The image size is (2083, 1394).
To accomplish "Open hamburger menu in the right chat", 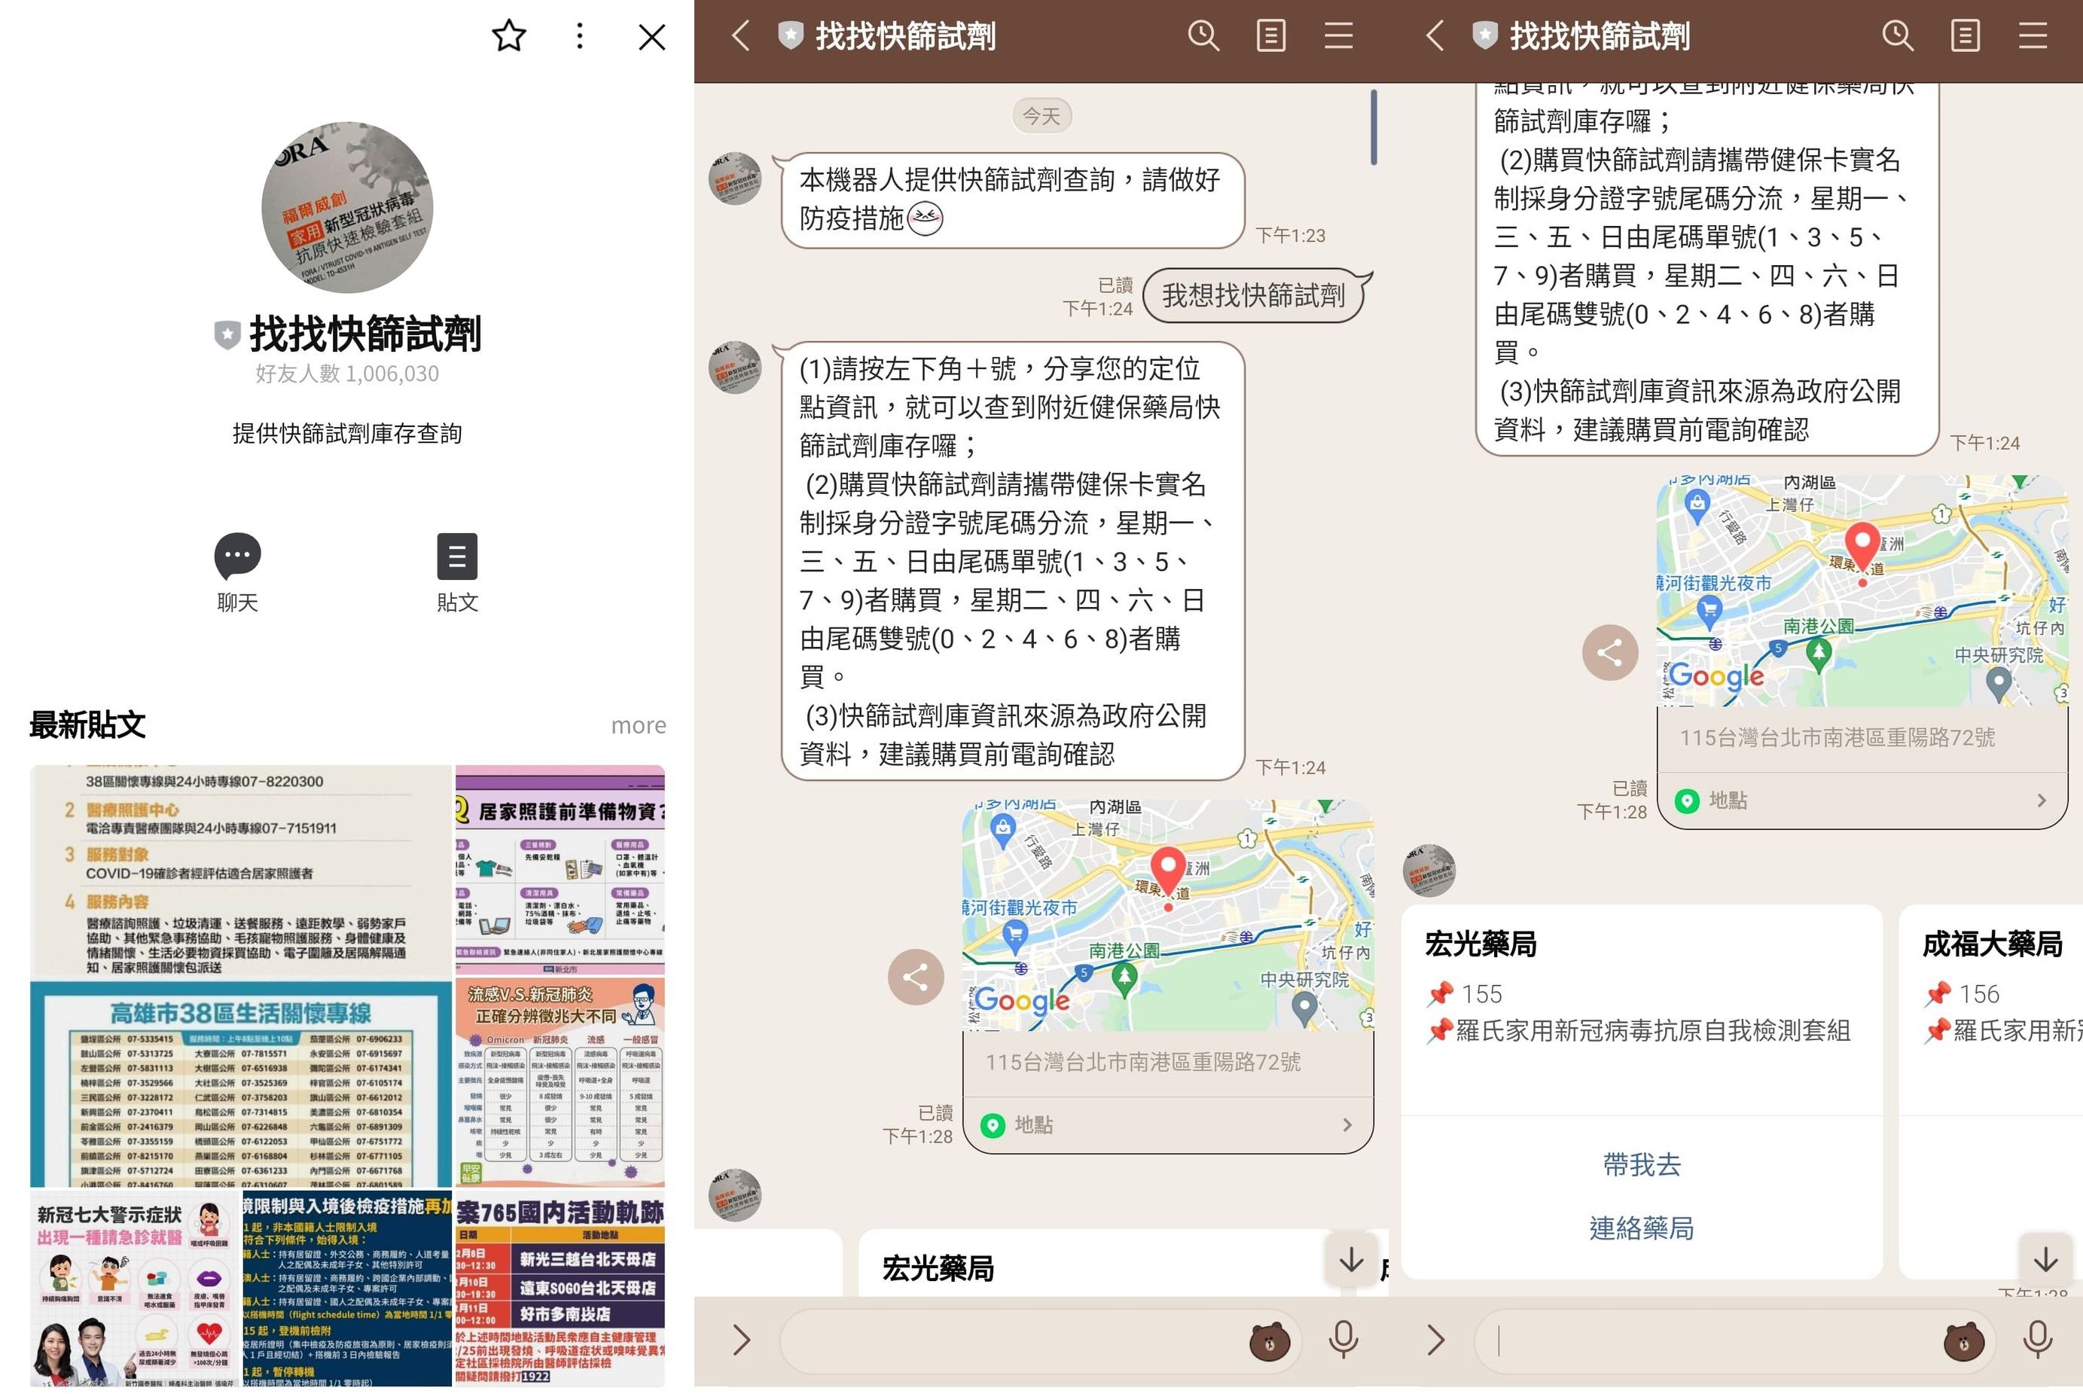I will coord(2033,36).
